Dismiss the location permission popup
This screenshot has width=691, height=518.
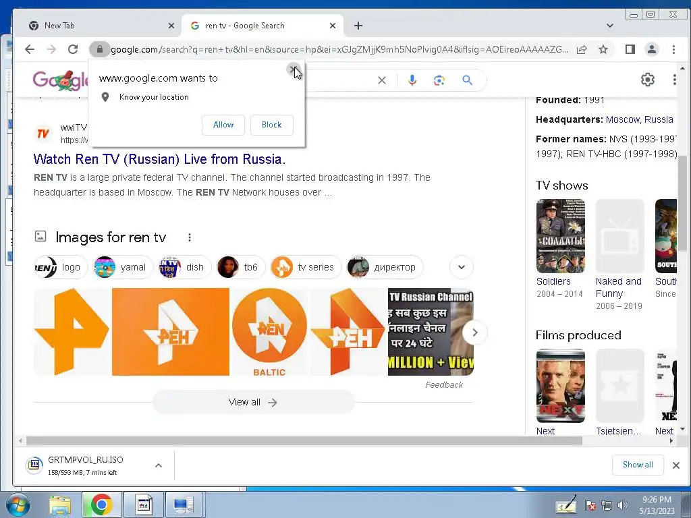click(x=293, y=69)
